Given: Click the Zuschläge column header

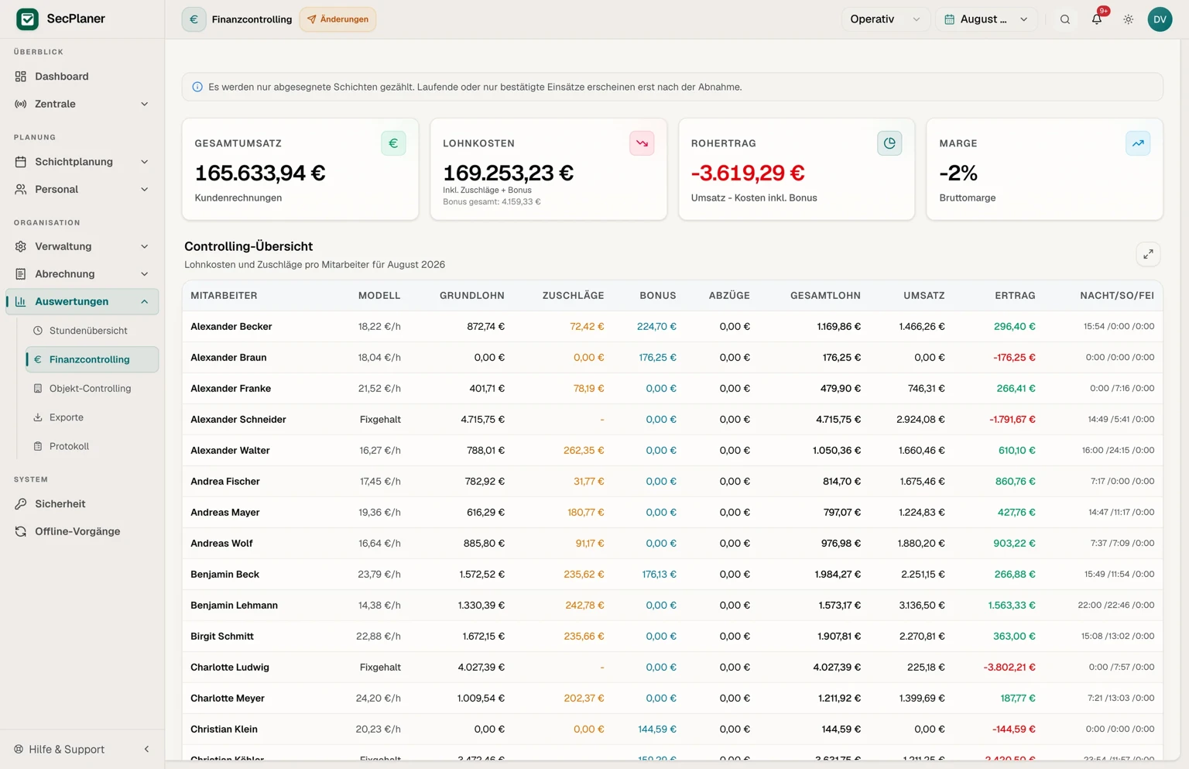Looking at the screenshot, I should 573,296.
